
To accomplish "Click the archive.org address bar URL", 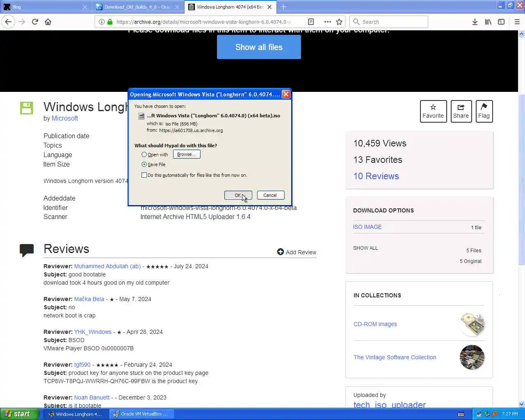I will 204,22.
